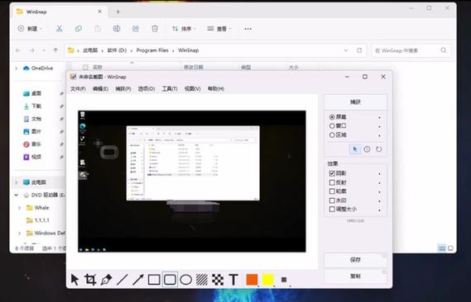
Task: Click the Copy icon in Explorer toolbar
Action: (x=79, y=29)
